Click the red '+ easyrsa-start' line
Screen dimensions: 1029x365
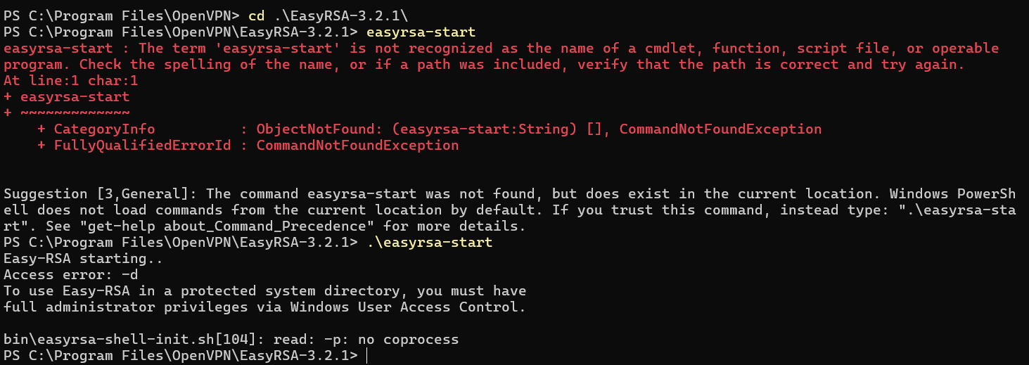click(67, 97)
